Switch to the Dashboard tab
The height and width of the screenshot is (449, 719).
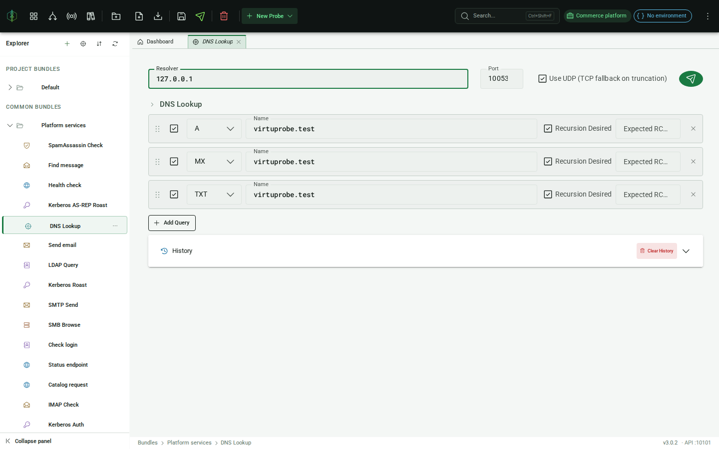coord(155,42)
